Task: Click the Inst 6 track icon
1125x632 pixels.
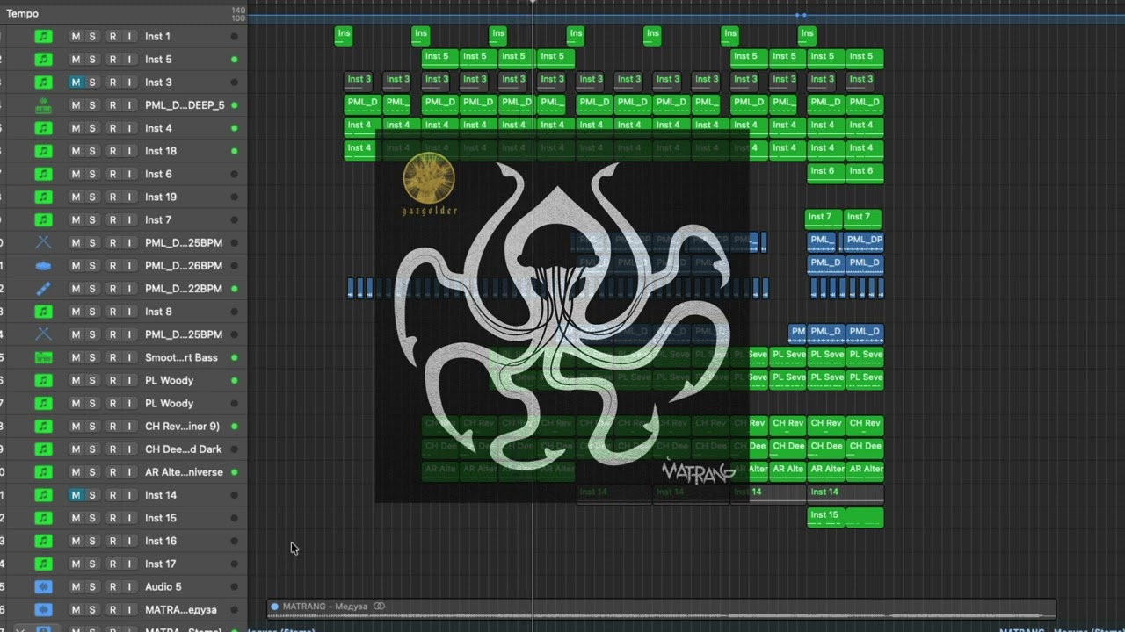Action: tap(43, 174)
